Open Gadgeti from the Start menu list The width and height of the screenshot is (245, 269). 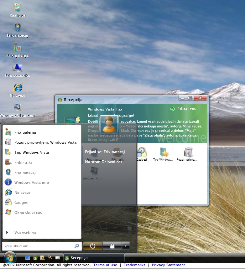pos(42,202)
